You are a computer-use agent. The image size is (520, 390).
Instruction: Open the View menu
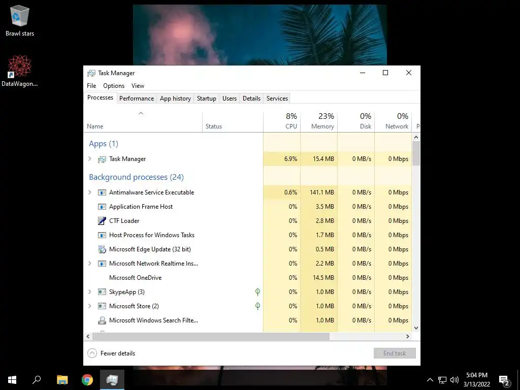(x=138, y=86)
